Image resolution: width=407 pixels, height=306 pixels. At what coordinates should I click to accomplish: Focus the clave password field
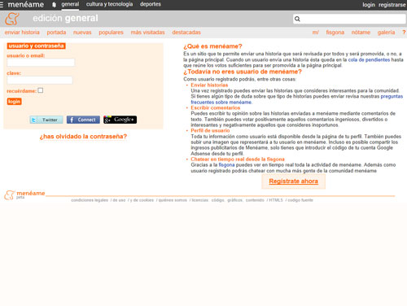pyautogui.click(x=40, y=80)
